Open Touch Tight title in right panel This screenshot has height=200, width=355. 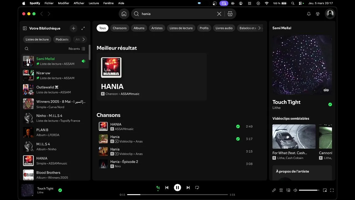286,102
